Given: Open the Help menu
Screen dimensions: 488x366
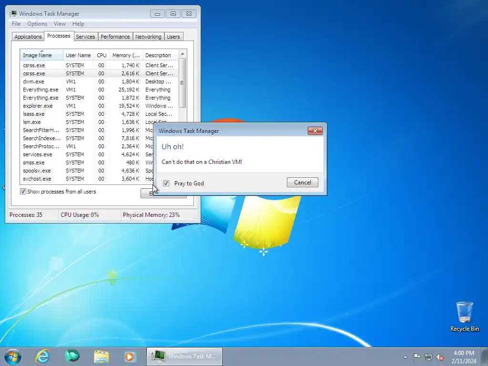Looking at the screenshot, I should pyautogui.click(x=78, y=24).
